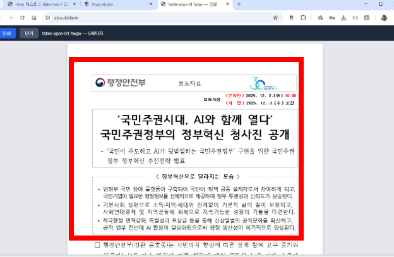Switch to the rhwp-studio tab

click(102, 4)
